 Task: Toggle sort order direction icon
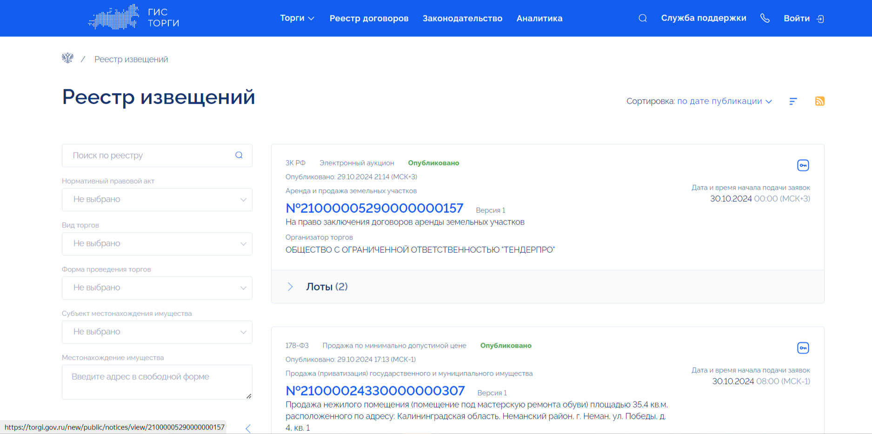[x=793, y=101]
